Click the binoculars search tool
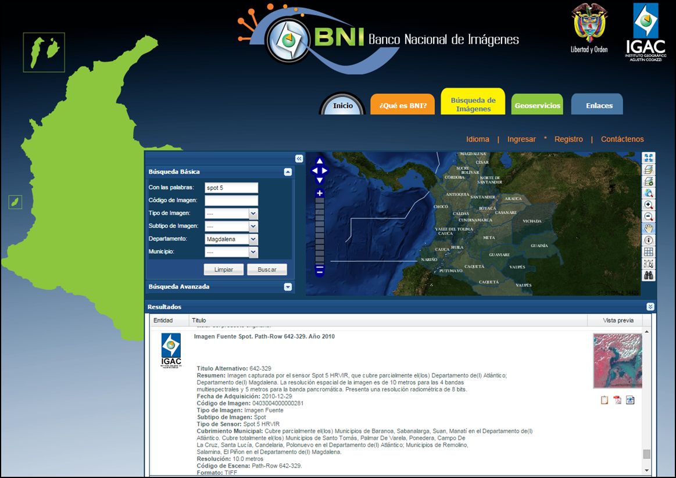The width and height of the screenshot is (676, 478). point(649,275)
